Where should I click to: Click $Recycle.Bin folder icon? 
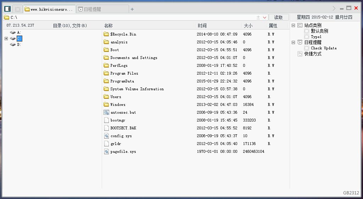tap(106, 34)
